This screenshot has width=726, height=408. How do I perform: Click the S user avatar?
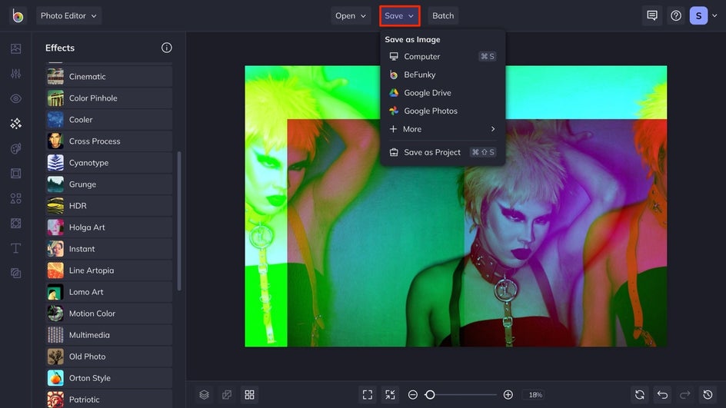coord(698,15)
